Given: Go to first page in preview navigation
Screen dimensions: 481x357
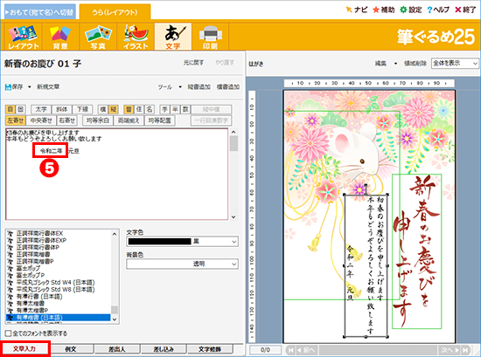Looking at the screenshot, I should pos(291,350).
